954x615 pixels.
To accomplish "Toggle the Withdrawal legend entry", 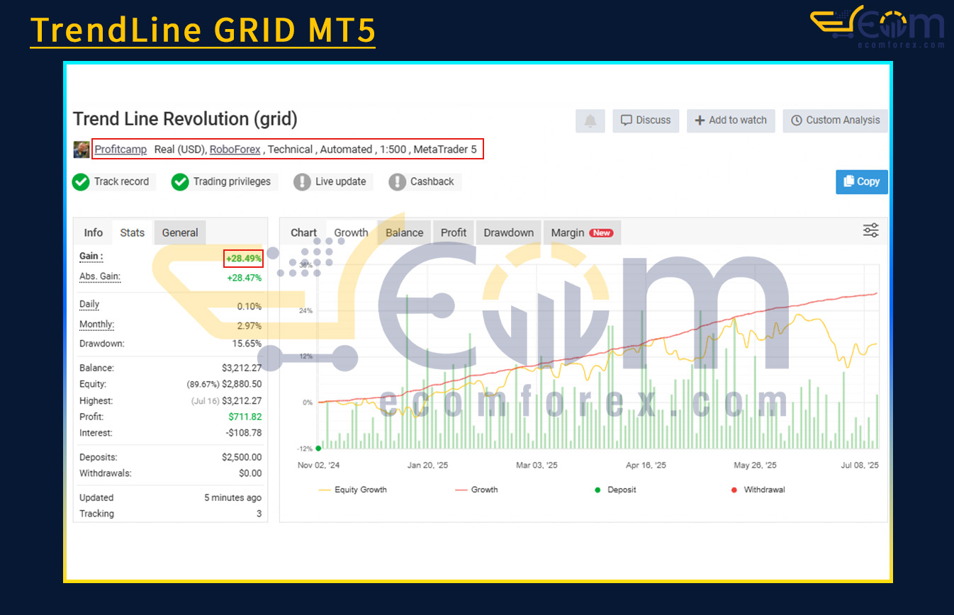I will [758, 490].
